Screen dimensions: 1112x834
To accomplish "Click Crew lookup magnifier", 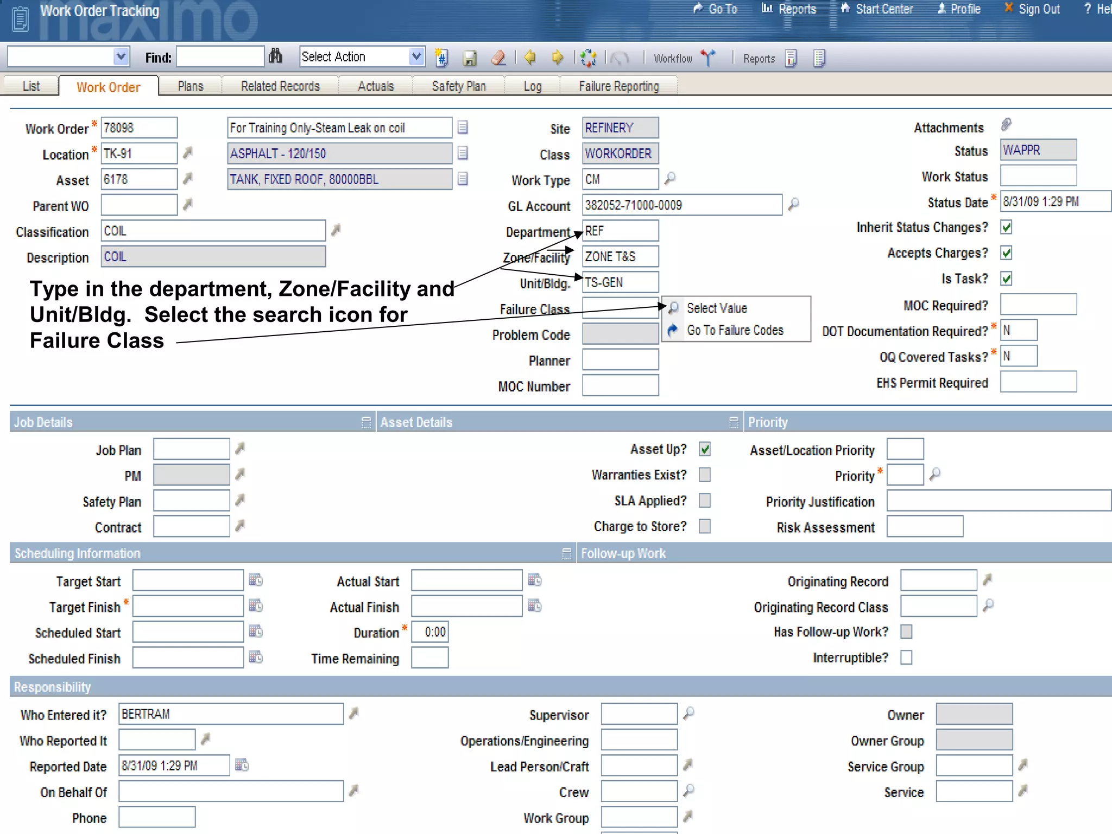I will 689,790.
